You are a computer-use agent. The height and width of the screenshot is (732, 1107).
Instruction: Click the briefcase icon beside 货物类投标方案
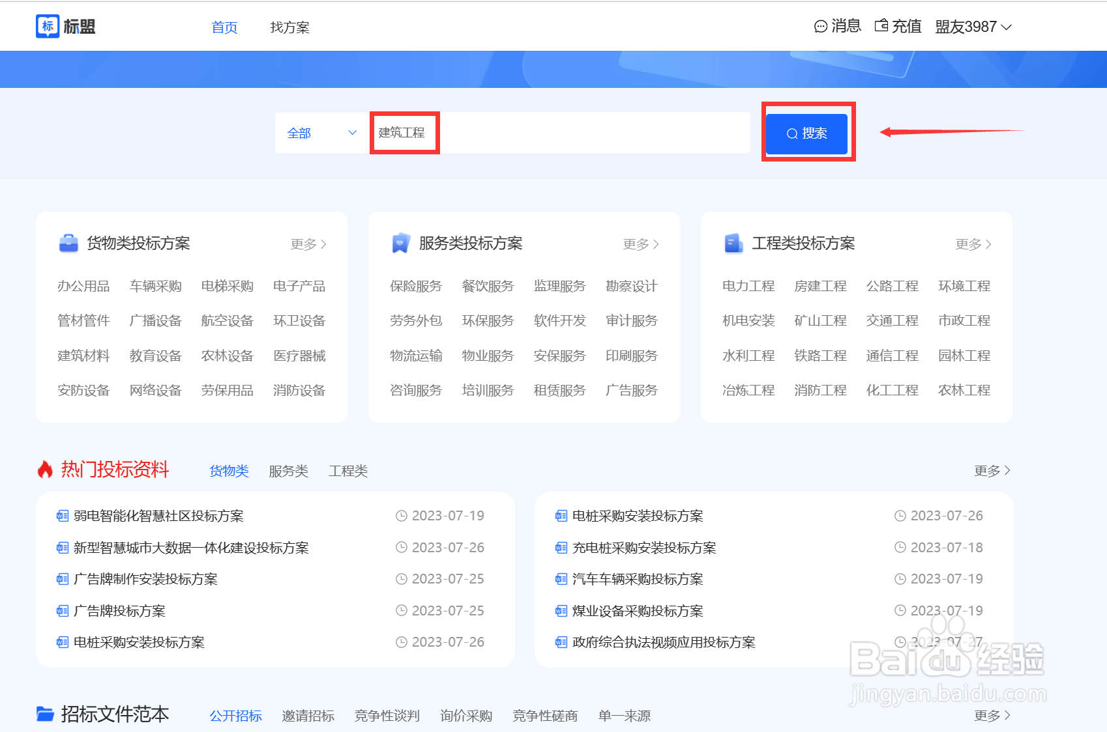(x=67, y=242)
